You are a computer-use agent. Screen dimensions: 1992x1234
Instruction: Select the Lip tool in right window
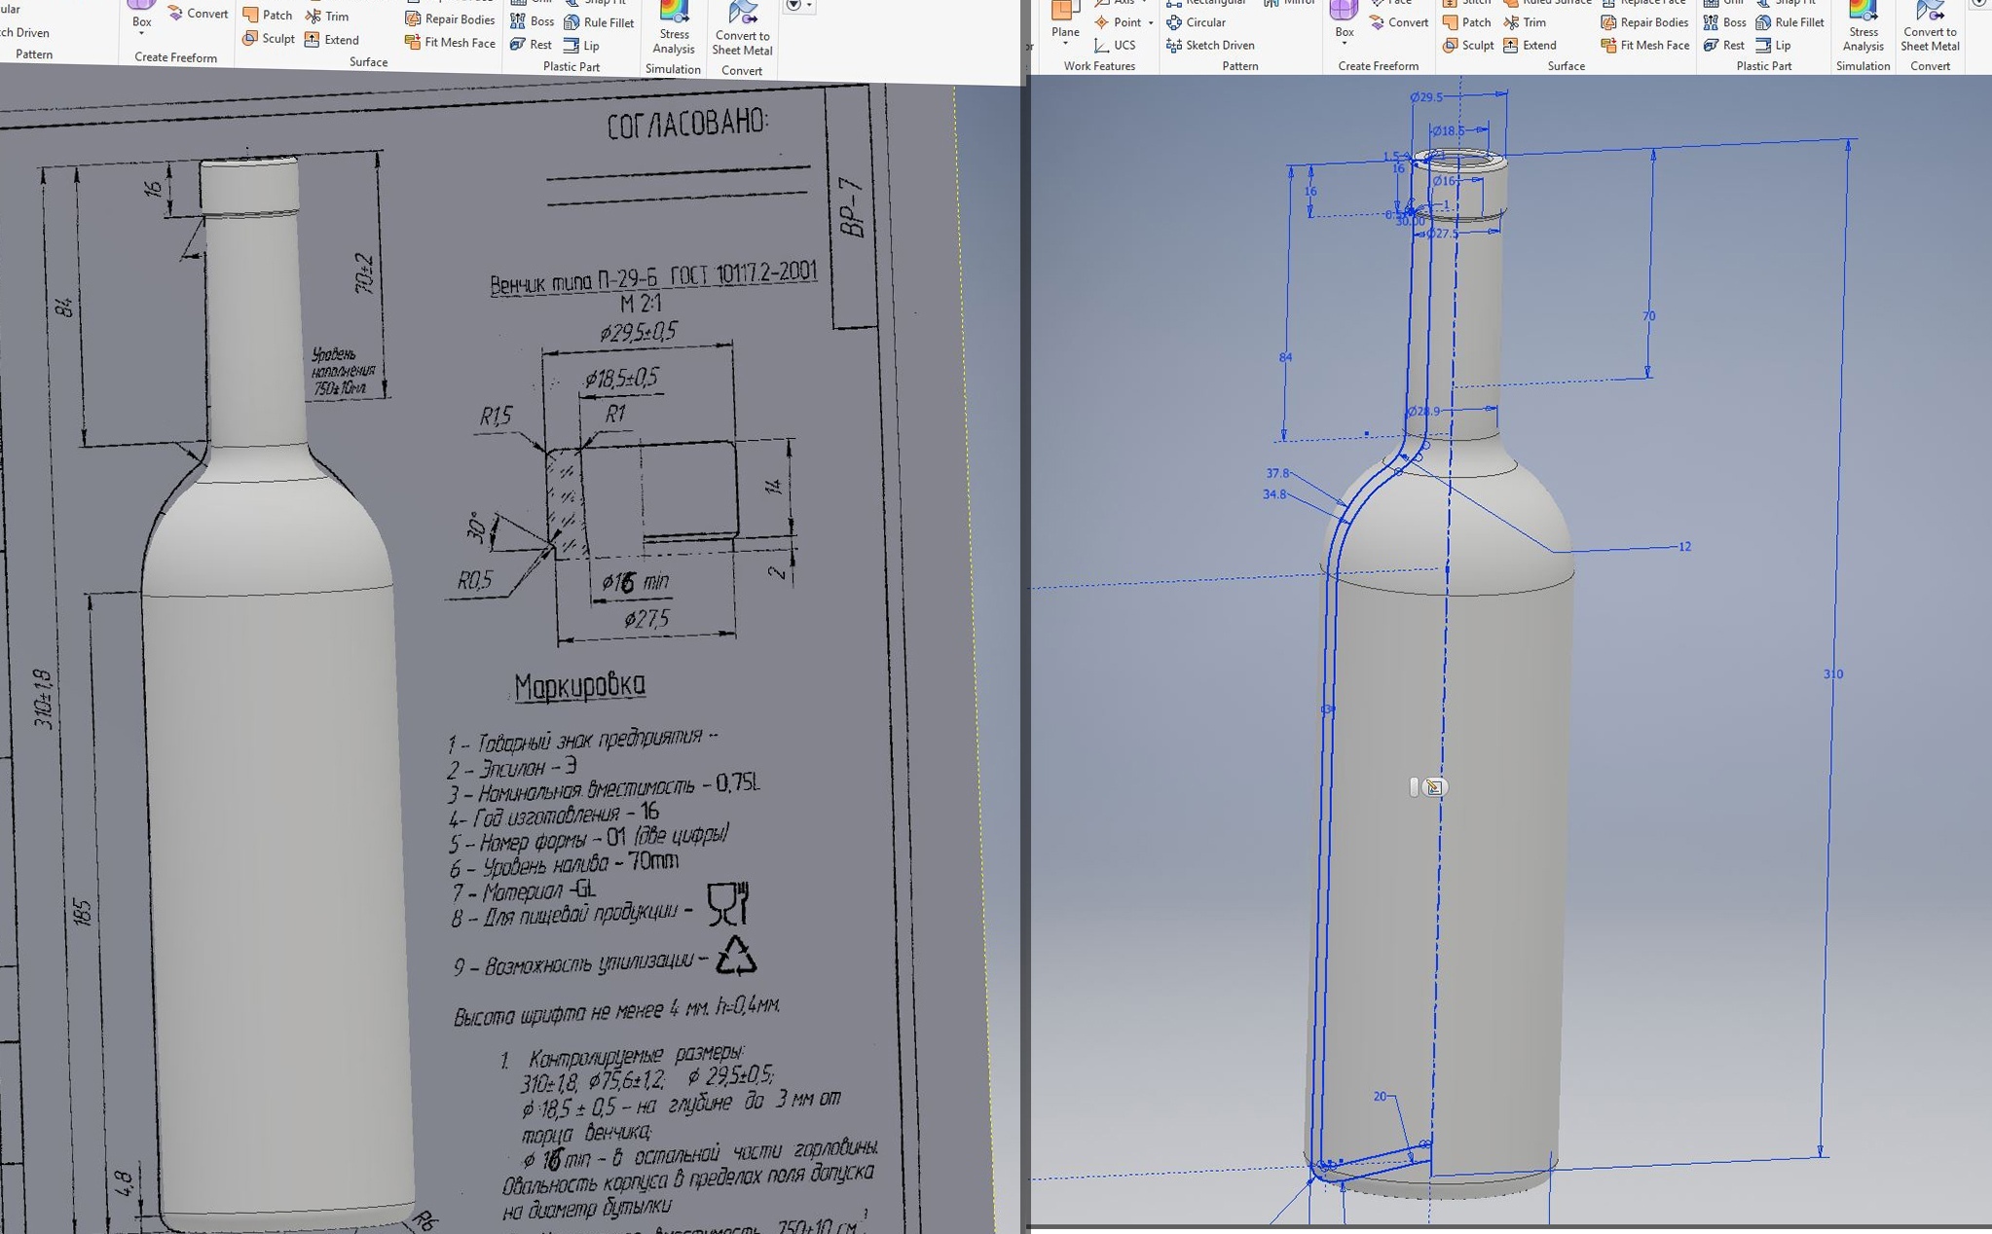tap(1782, 46)
